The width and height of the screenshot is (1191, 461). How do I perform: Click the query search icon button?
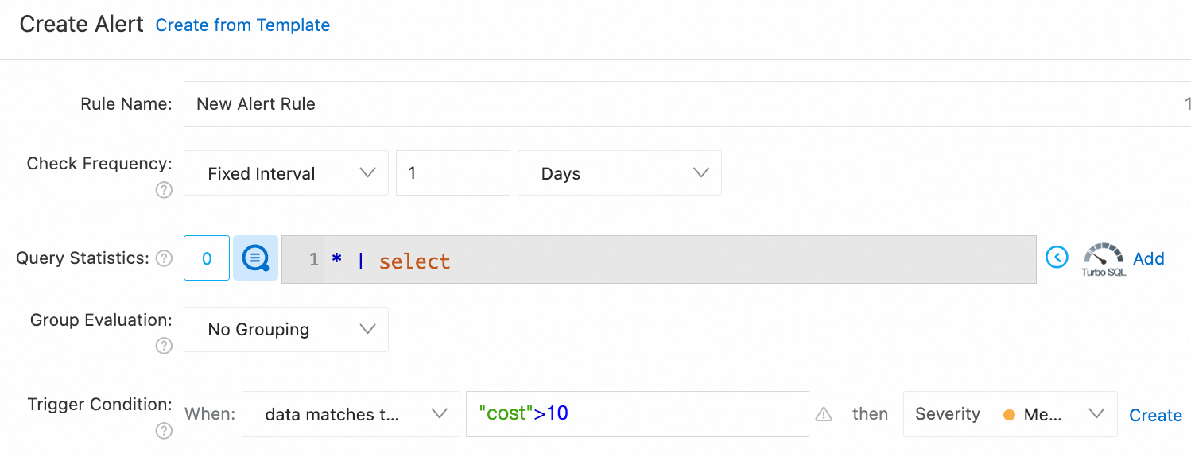[x=255, y=258]
